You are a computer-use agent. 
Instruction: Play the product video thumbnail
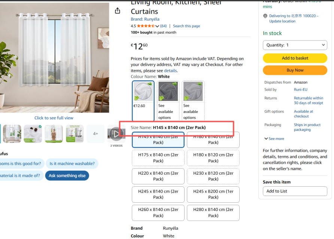[x=116, y=134]
